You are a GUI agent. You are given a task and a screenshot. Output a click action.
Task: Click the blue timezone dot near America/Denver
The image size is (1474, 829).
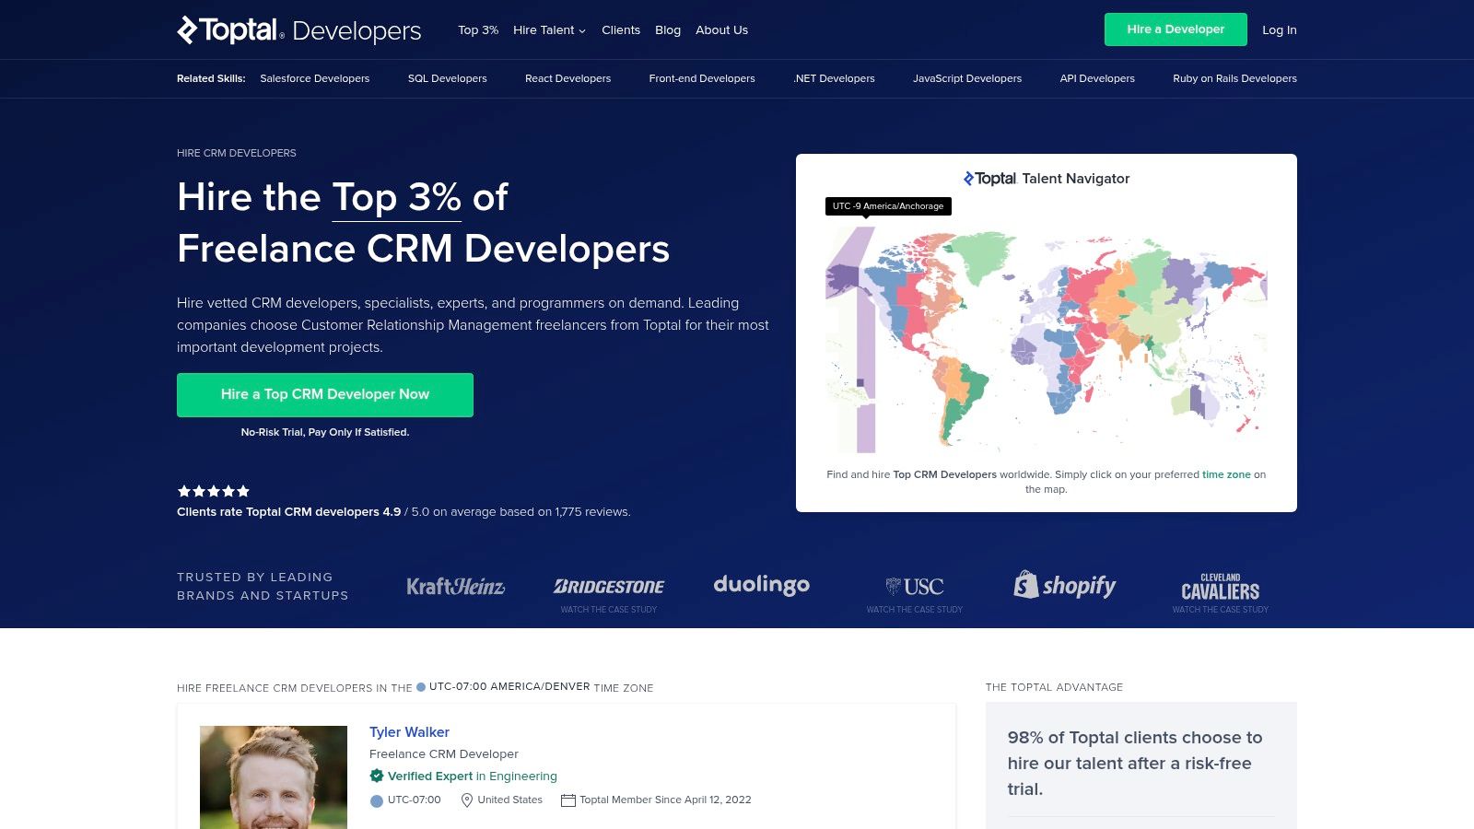click(421, 685)
